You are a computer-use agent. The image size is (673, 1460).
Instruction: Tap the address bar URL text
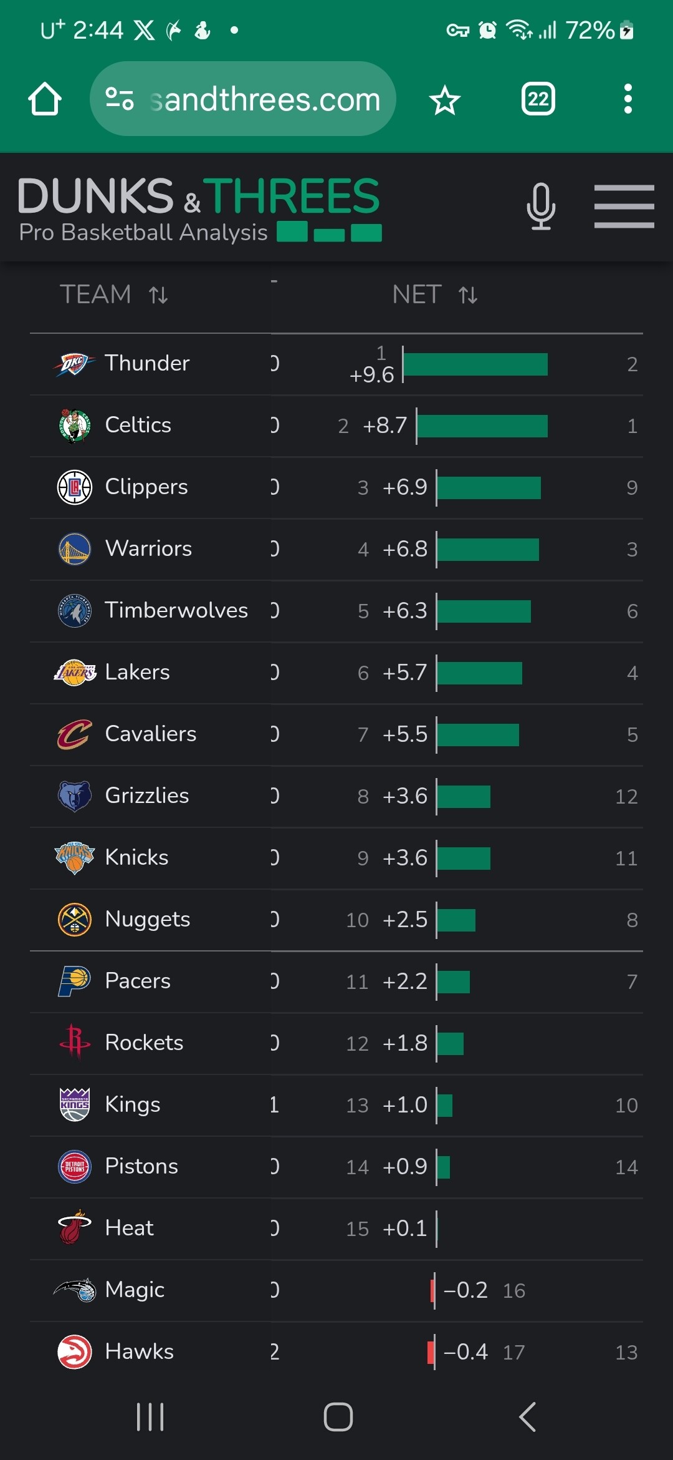(x=266, y=99)
